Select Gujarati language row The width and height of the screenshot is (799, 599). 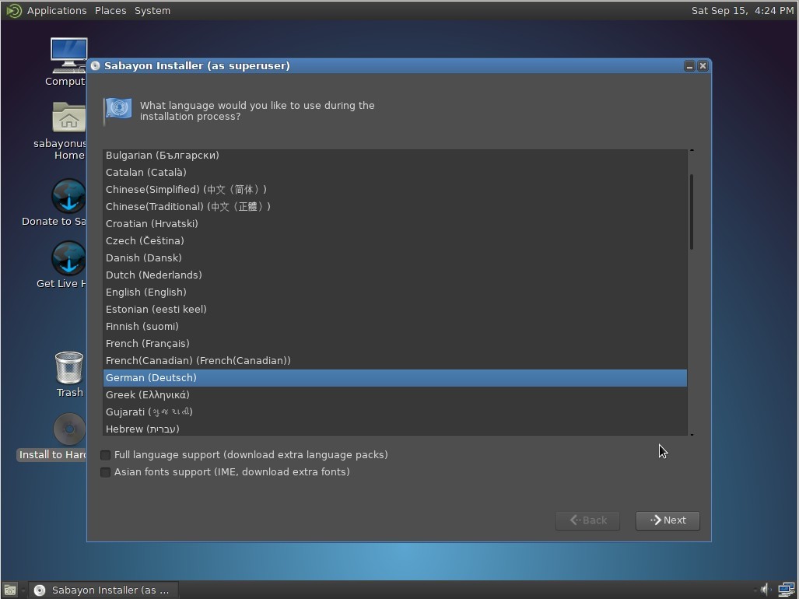395,412
